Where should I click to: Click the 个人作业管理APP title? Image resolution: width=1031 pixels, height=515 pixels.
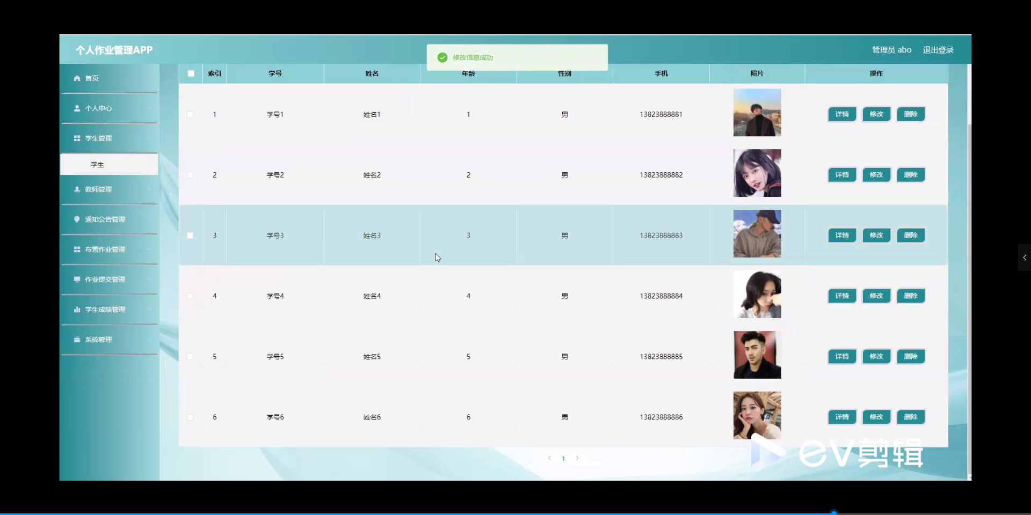pos(114,50)
